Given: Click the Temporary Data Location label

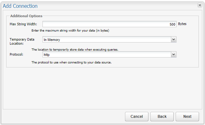Looking at the screenshot, I should [21, 42].
